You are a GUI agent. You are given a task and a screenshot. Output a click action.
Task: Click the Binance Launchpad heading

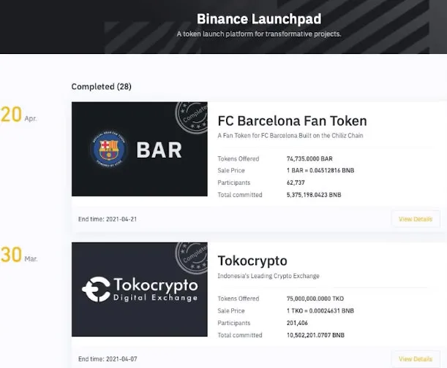point(259,19)
